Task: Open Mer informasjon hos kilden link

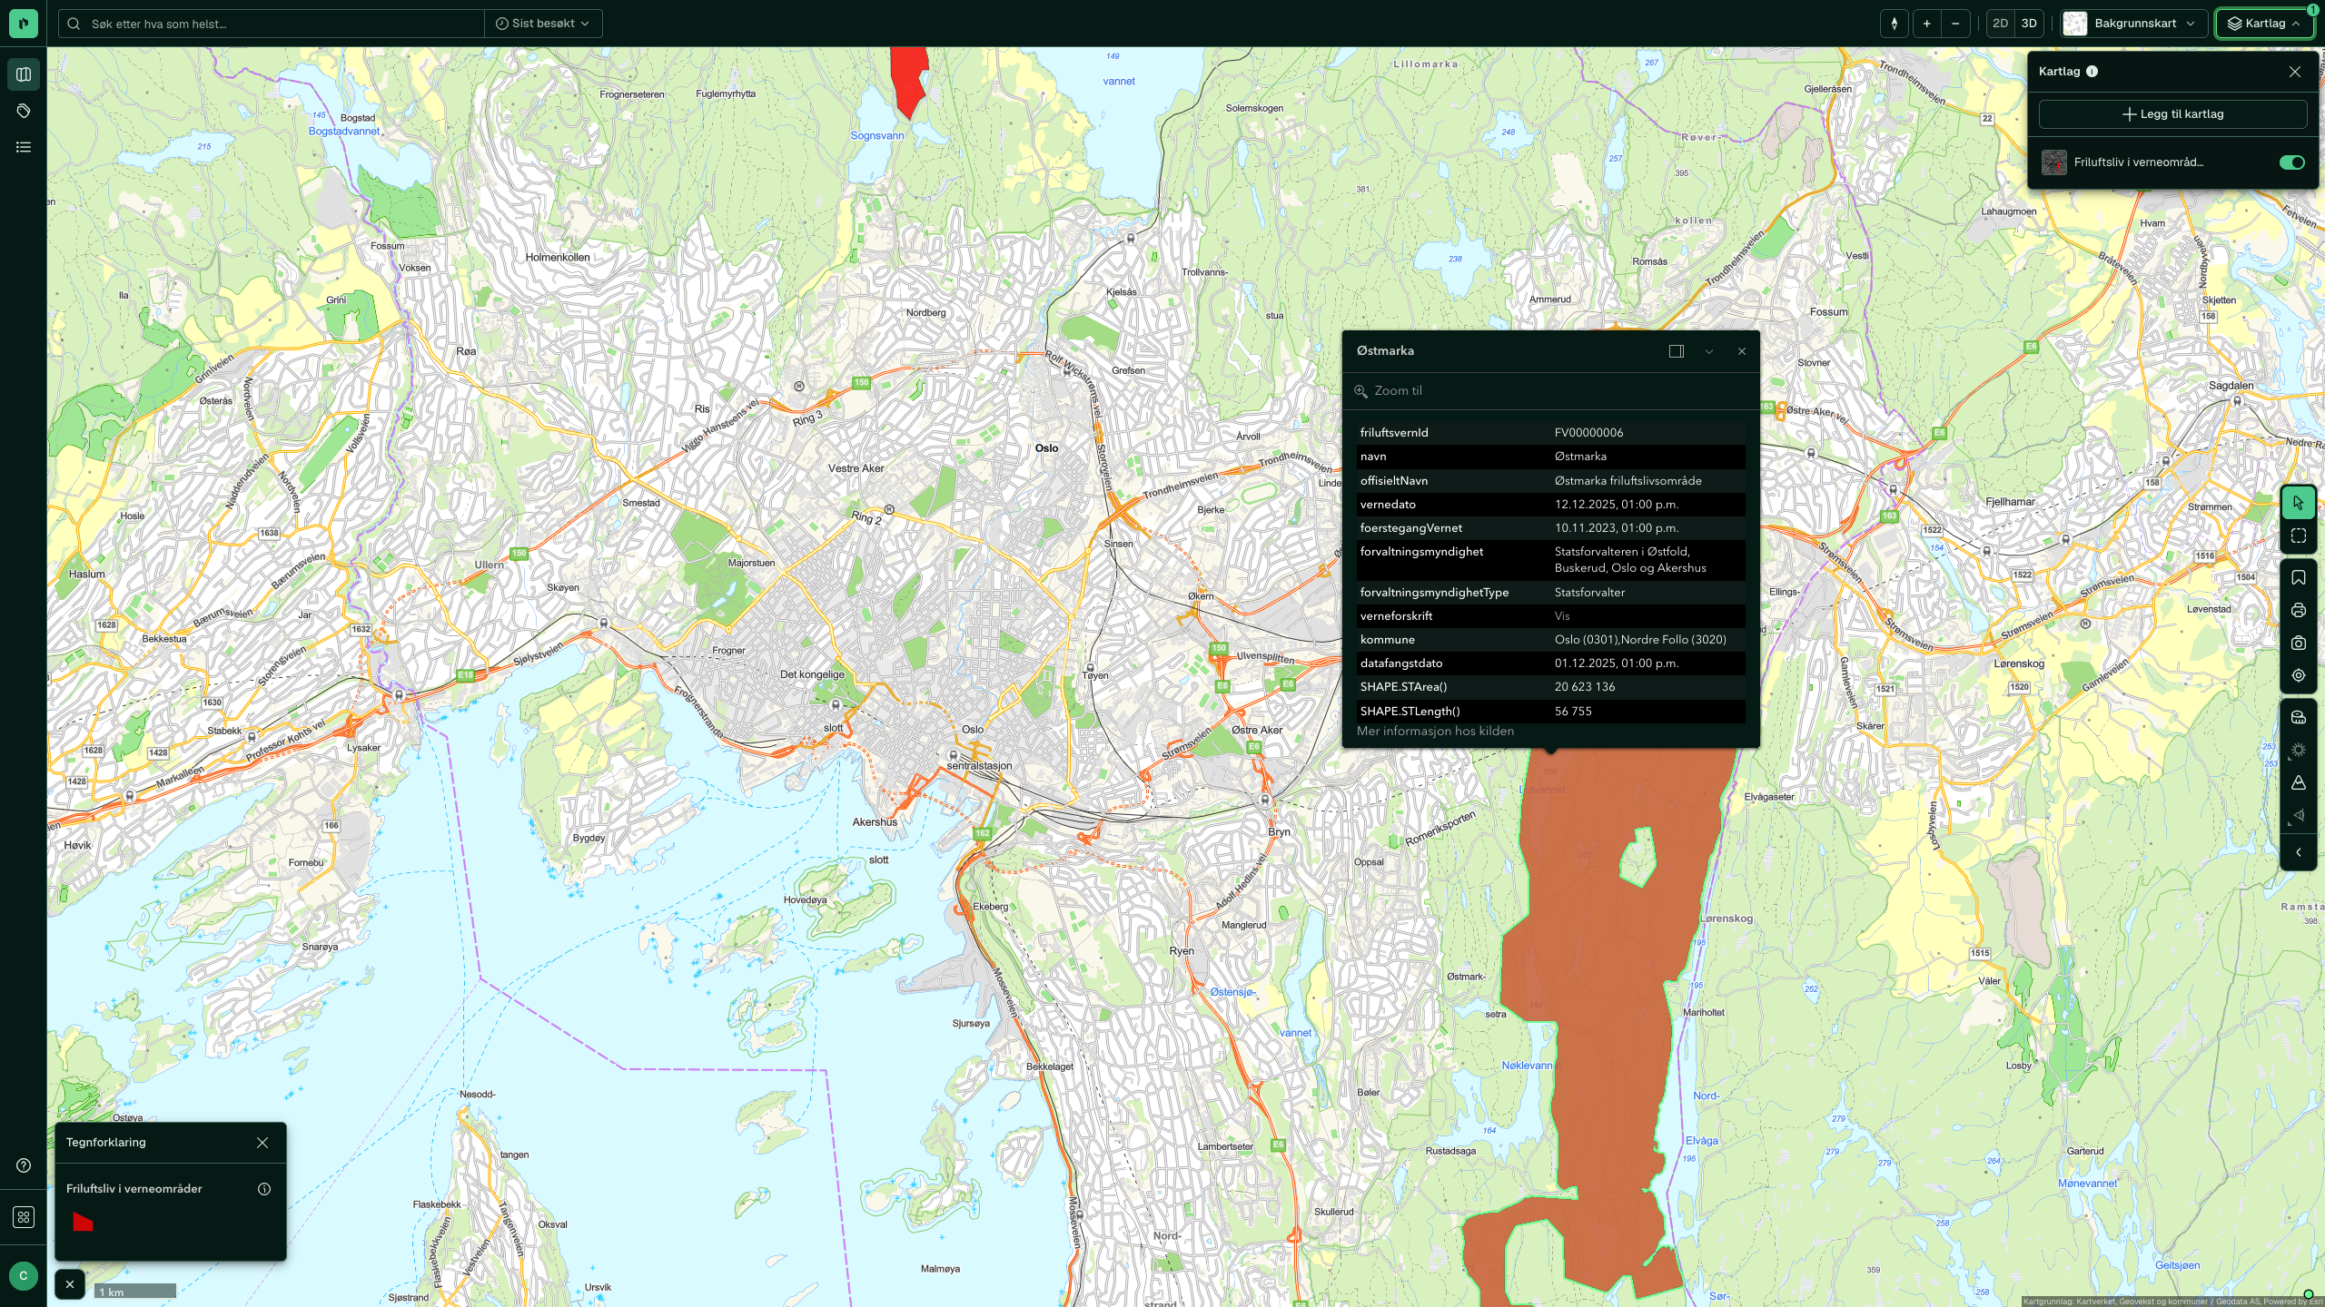Action: (1435, 732)
